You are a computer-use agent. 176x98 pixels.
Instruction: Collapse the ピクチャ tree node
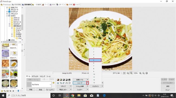tap(7, 16)
